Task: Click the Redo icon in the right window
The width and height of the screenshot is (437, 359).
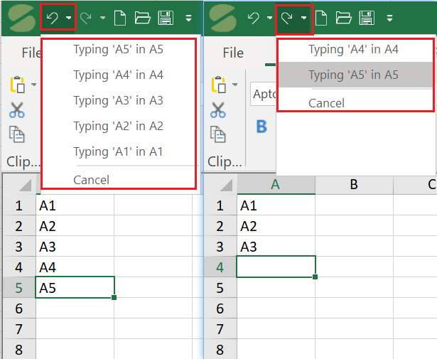Action: pos(287,18)
